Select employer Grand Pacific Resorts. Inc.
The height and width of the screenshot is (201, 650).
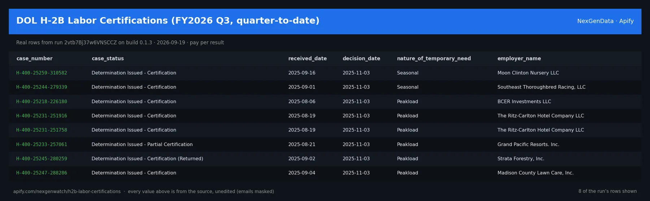[528, 144]
